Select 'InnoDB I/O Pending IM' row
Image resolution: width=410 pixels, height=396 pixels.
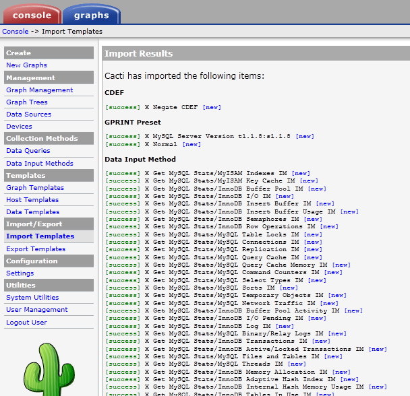coord(216,318)
